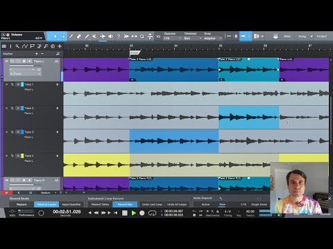Select the Bend tool
Screen dimensions: 333x249
point(103,37)
